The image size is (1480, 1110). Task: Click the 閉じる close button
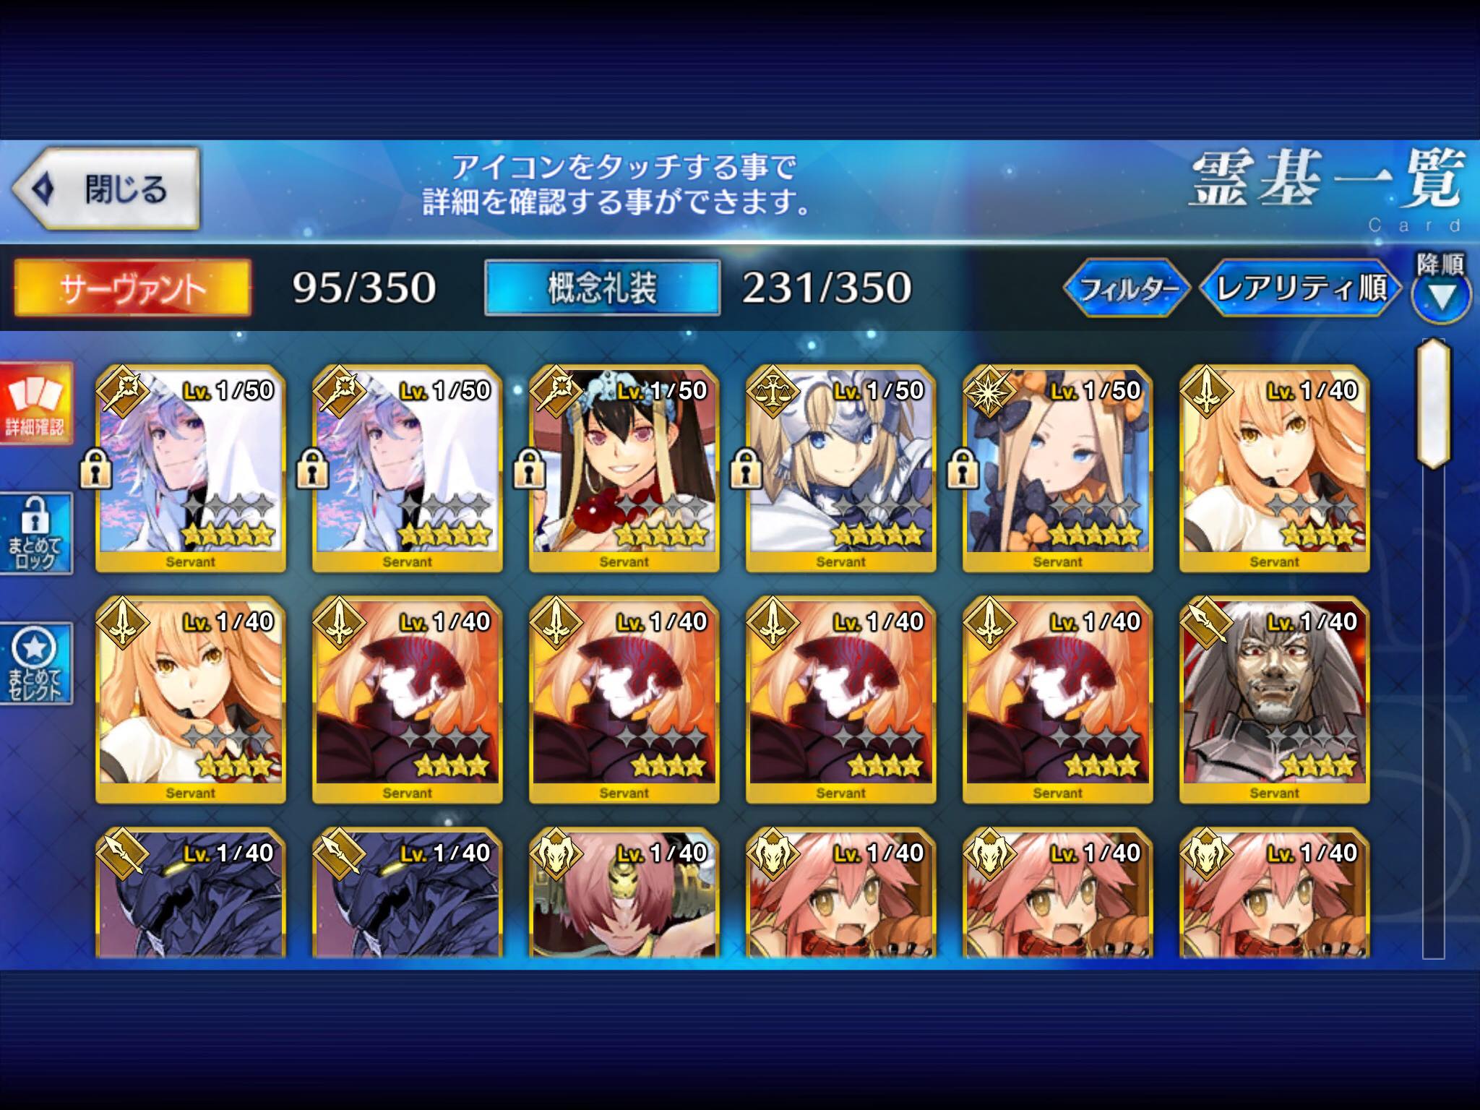tap(106, 189)
